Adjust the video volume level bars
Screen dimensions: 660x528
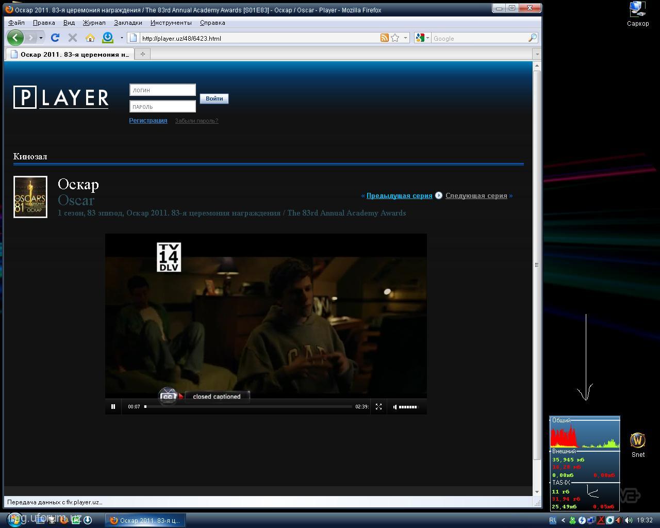(x=408, y=406)
